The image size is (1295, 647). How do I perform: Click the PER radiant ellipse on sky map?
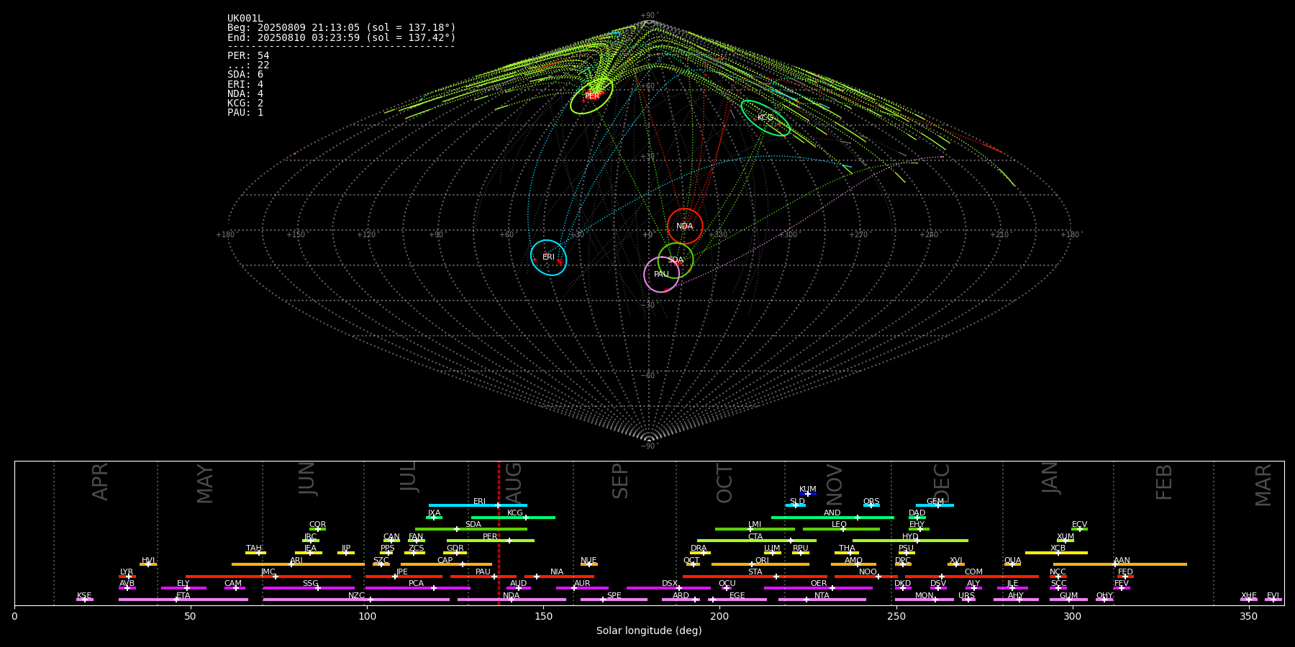[x=591, y=96]
